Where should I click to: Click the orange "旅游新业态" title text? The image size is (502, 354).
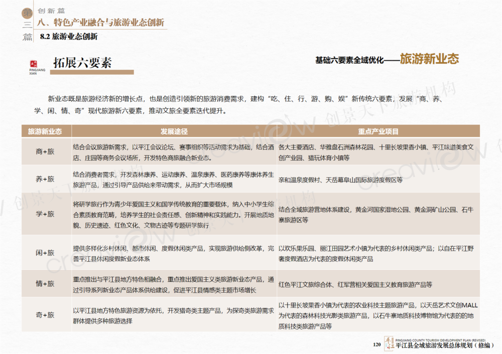point(429,59)
